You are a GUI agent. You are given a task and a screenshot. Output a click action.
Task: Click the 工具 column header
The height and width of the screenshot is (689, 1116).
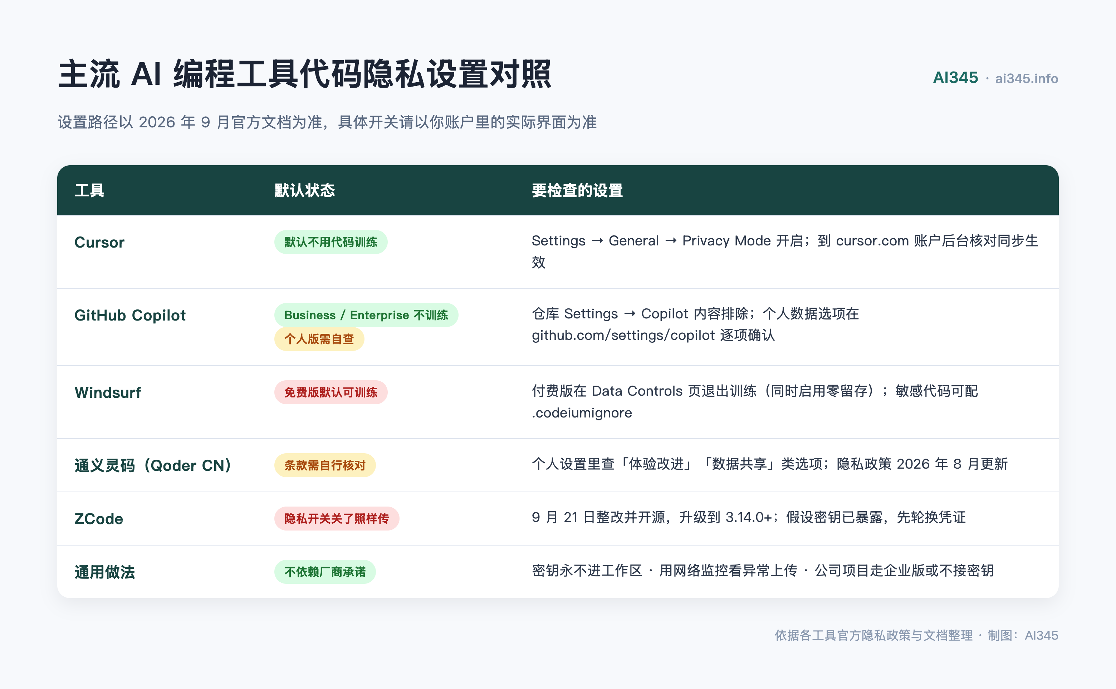pyautogui.click(x=89, y=190)
